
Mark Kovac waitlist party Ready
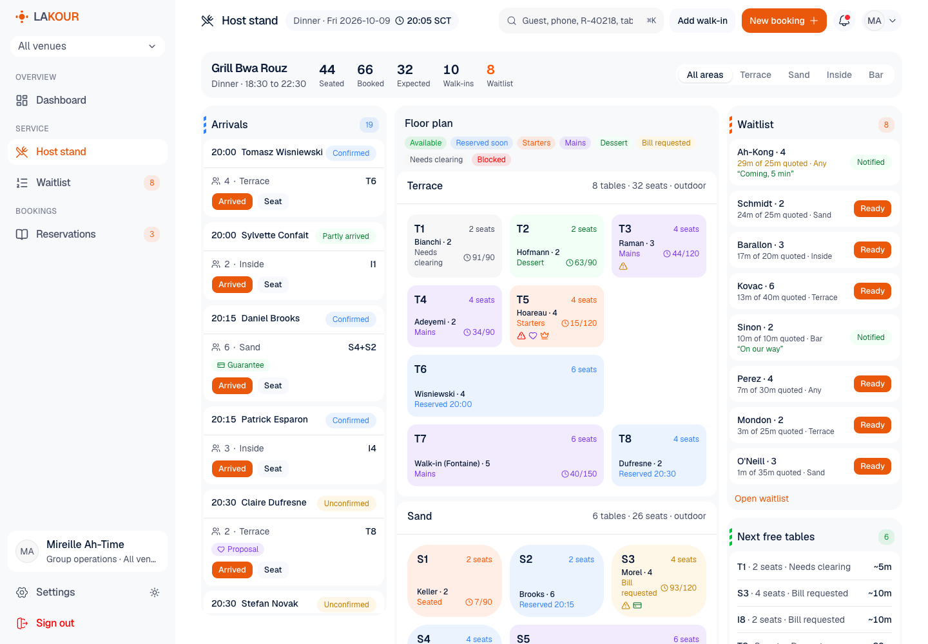[x=873, y=291]
